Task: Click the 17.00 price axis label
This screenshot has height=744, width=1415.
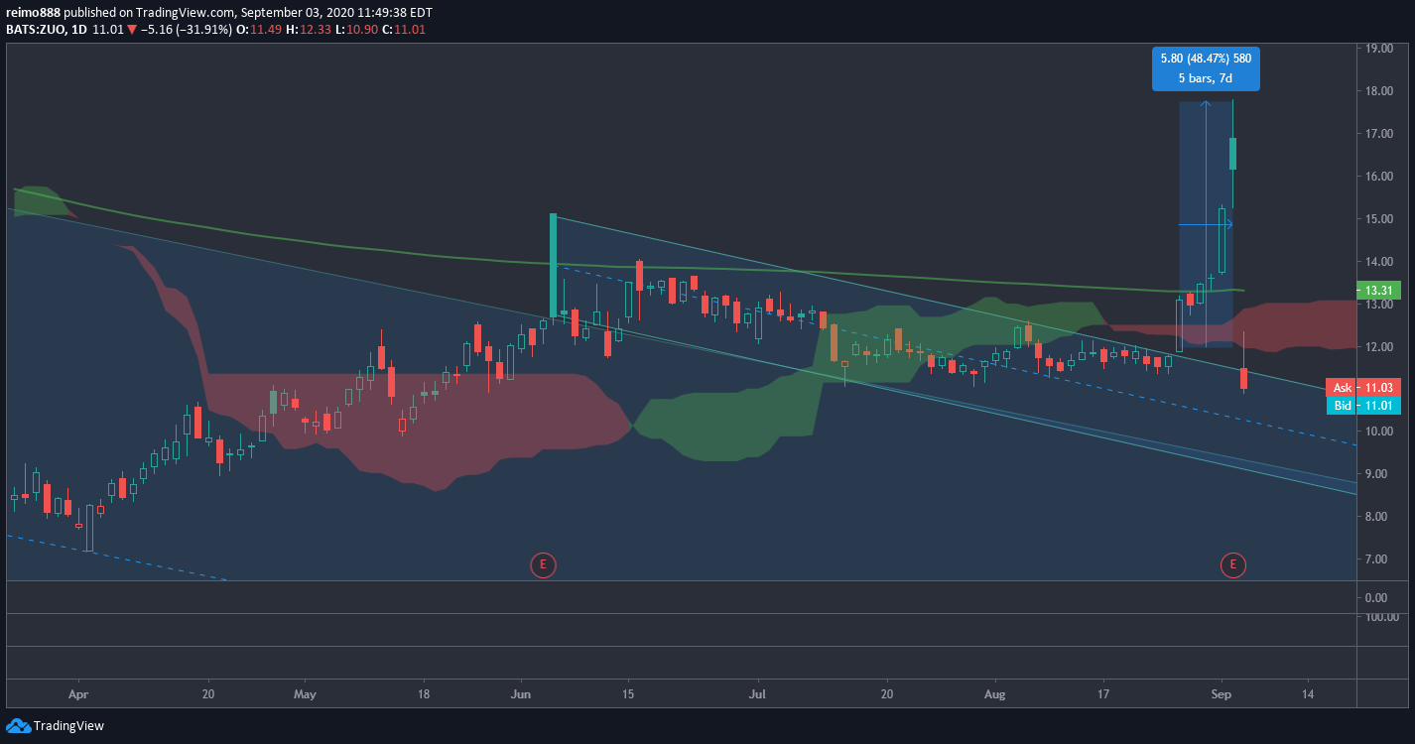Action: (x=1380, y=134)
